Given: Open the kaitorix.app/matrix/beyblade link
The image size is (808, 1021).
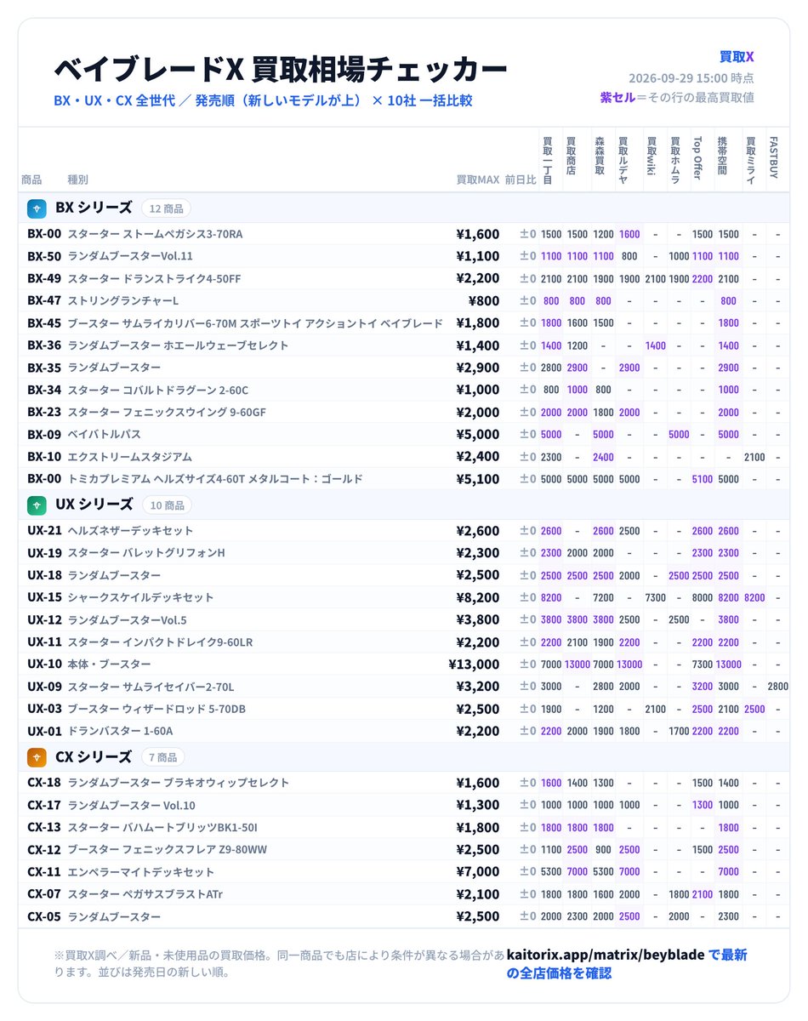Looking at the screenshot, I should [x=606, y=955].
